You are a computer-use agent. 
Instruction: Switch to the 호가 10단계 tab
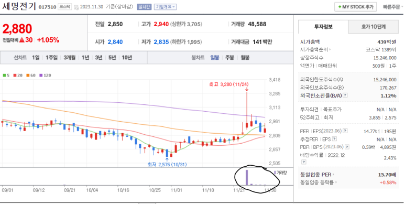click(373, 27)
